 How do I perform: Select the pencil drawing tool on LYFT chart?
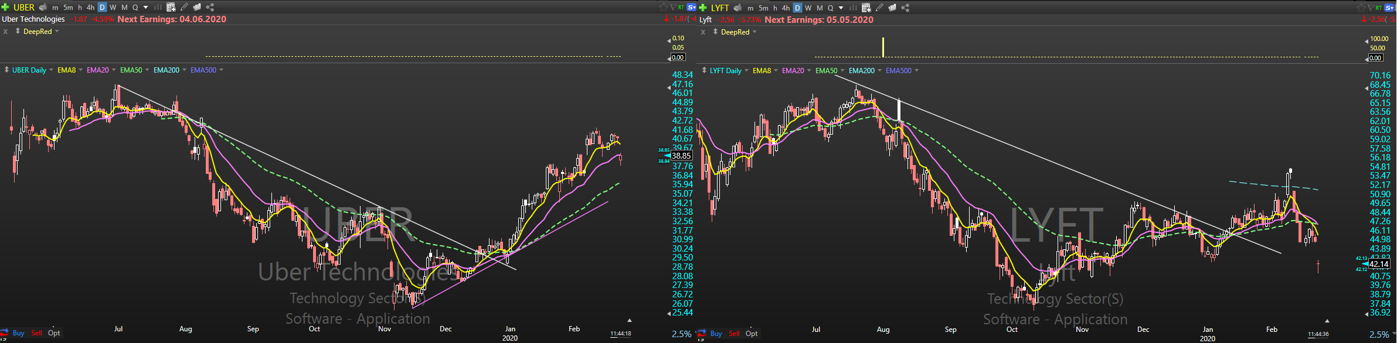(879, 8)
